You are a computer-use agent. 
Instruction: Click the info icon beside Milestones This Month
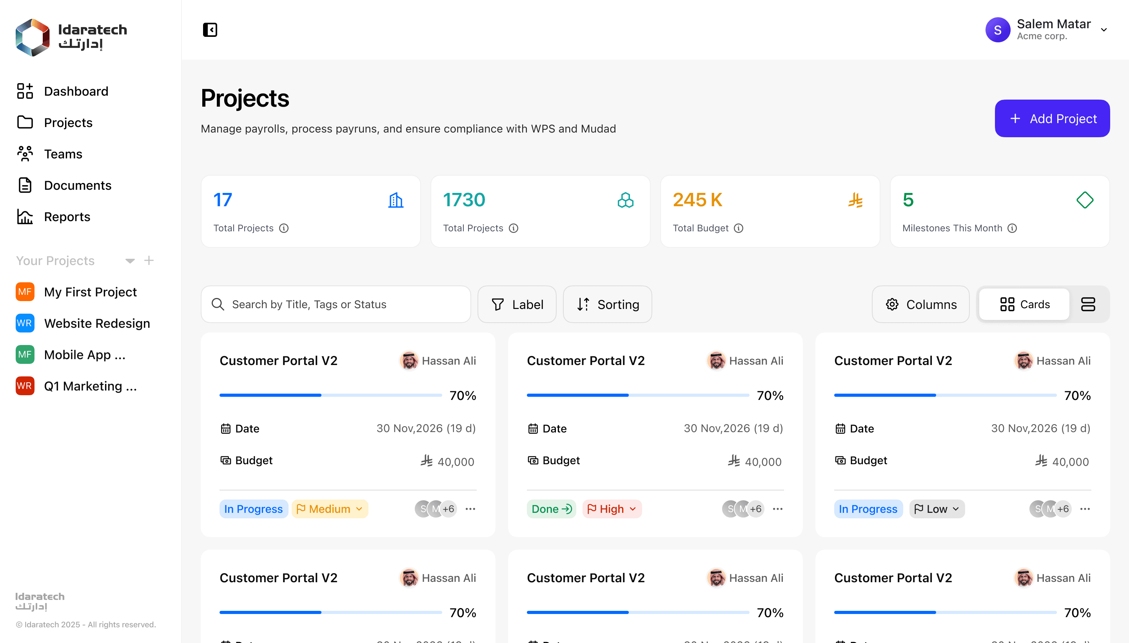(x=1012, y=228)
